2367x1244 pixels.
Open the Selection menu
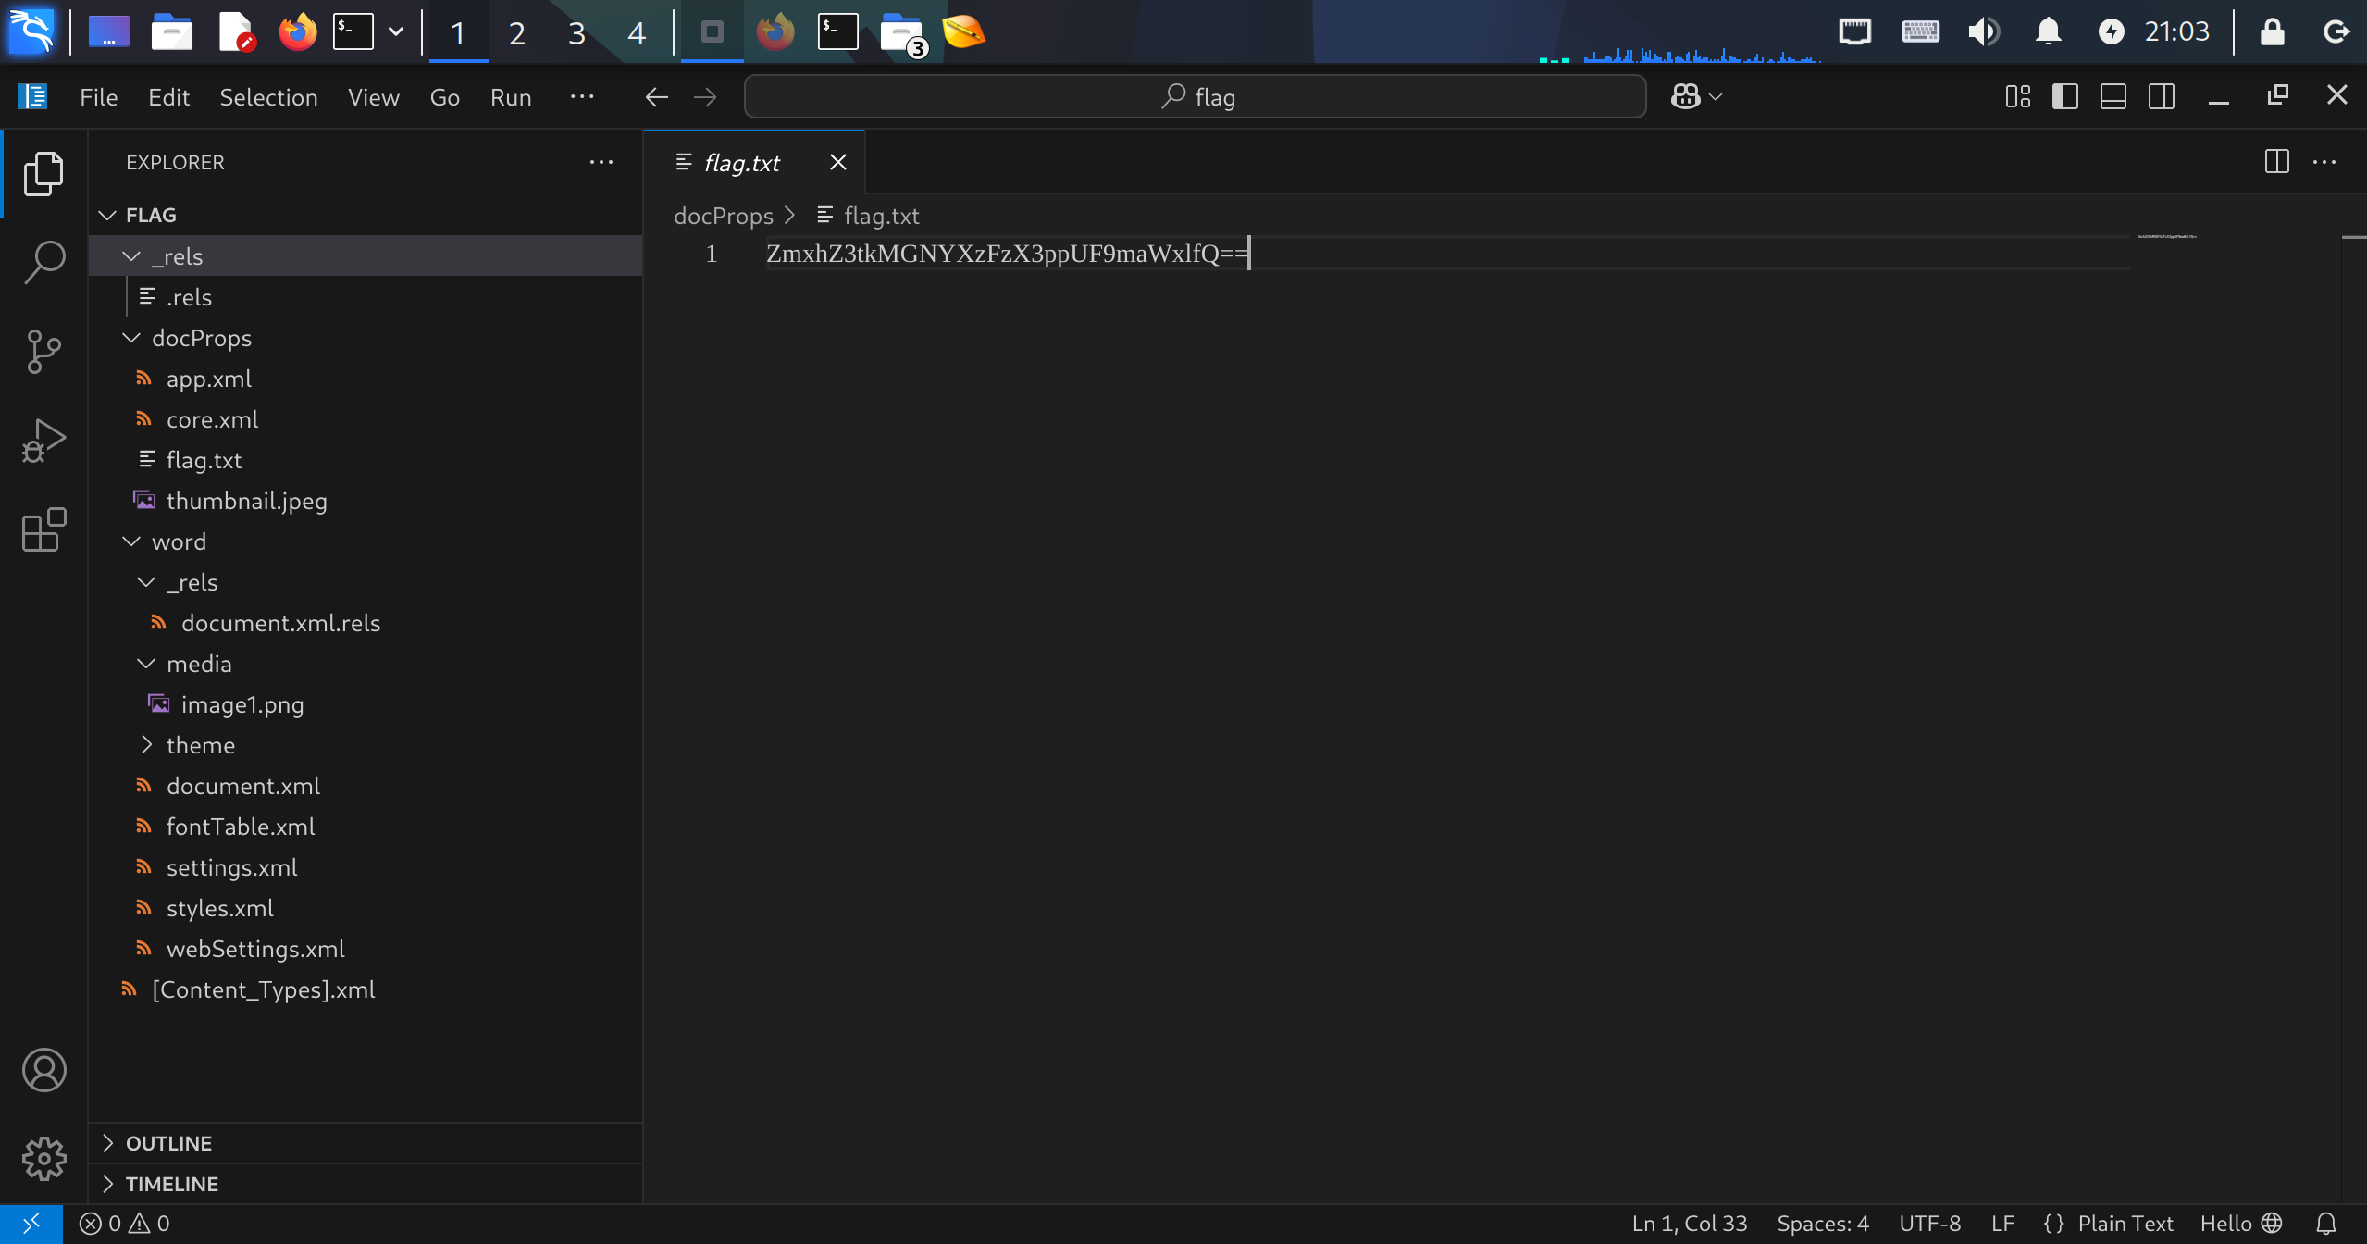pos(268,97)
